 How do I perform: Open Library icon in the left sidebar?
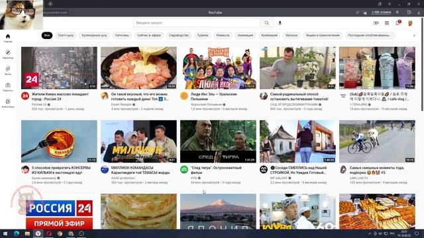click(8, 101)
